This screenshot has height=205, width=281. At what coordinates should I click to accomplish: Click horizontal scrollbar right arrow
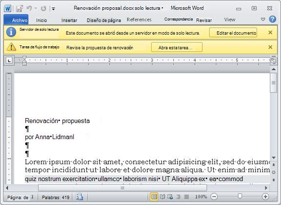266,188
